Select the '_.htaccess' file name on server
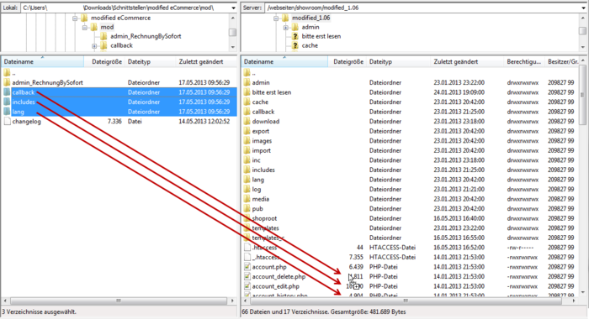This screenshot has height=319, width=589. [266, 258]
